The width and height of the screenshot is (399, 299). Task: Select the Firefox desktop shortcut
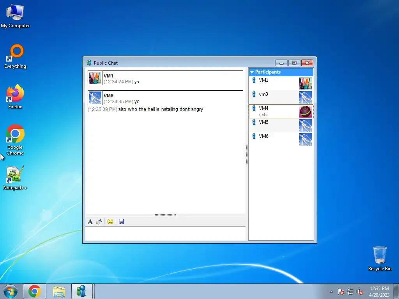[x=15, y=97]
